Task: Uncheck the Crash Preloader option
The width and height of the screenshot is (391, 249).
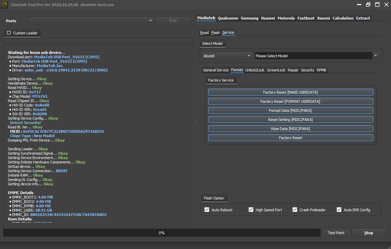Action: 295,210
